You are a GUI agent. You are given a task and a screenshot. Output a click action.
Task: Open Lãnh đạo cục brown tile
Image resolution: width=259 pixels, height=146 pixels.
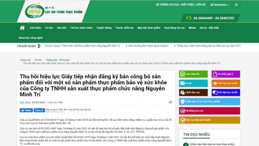pyautogui.click(x=193, y=92)
